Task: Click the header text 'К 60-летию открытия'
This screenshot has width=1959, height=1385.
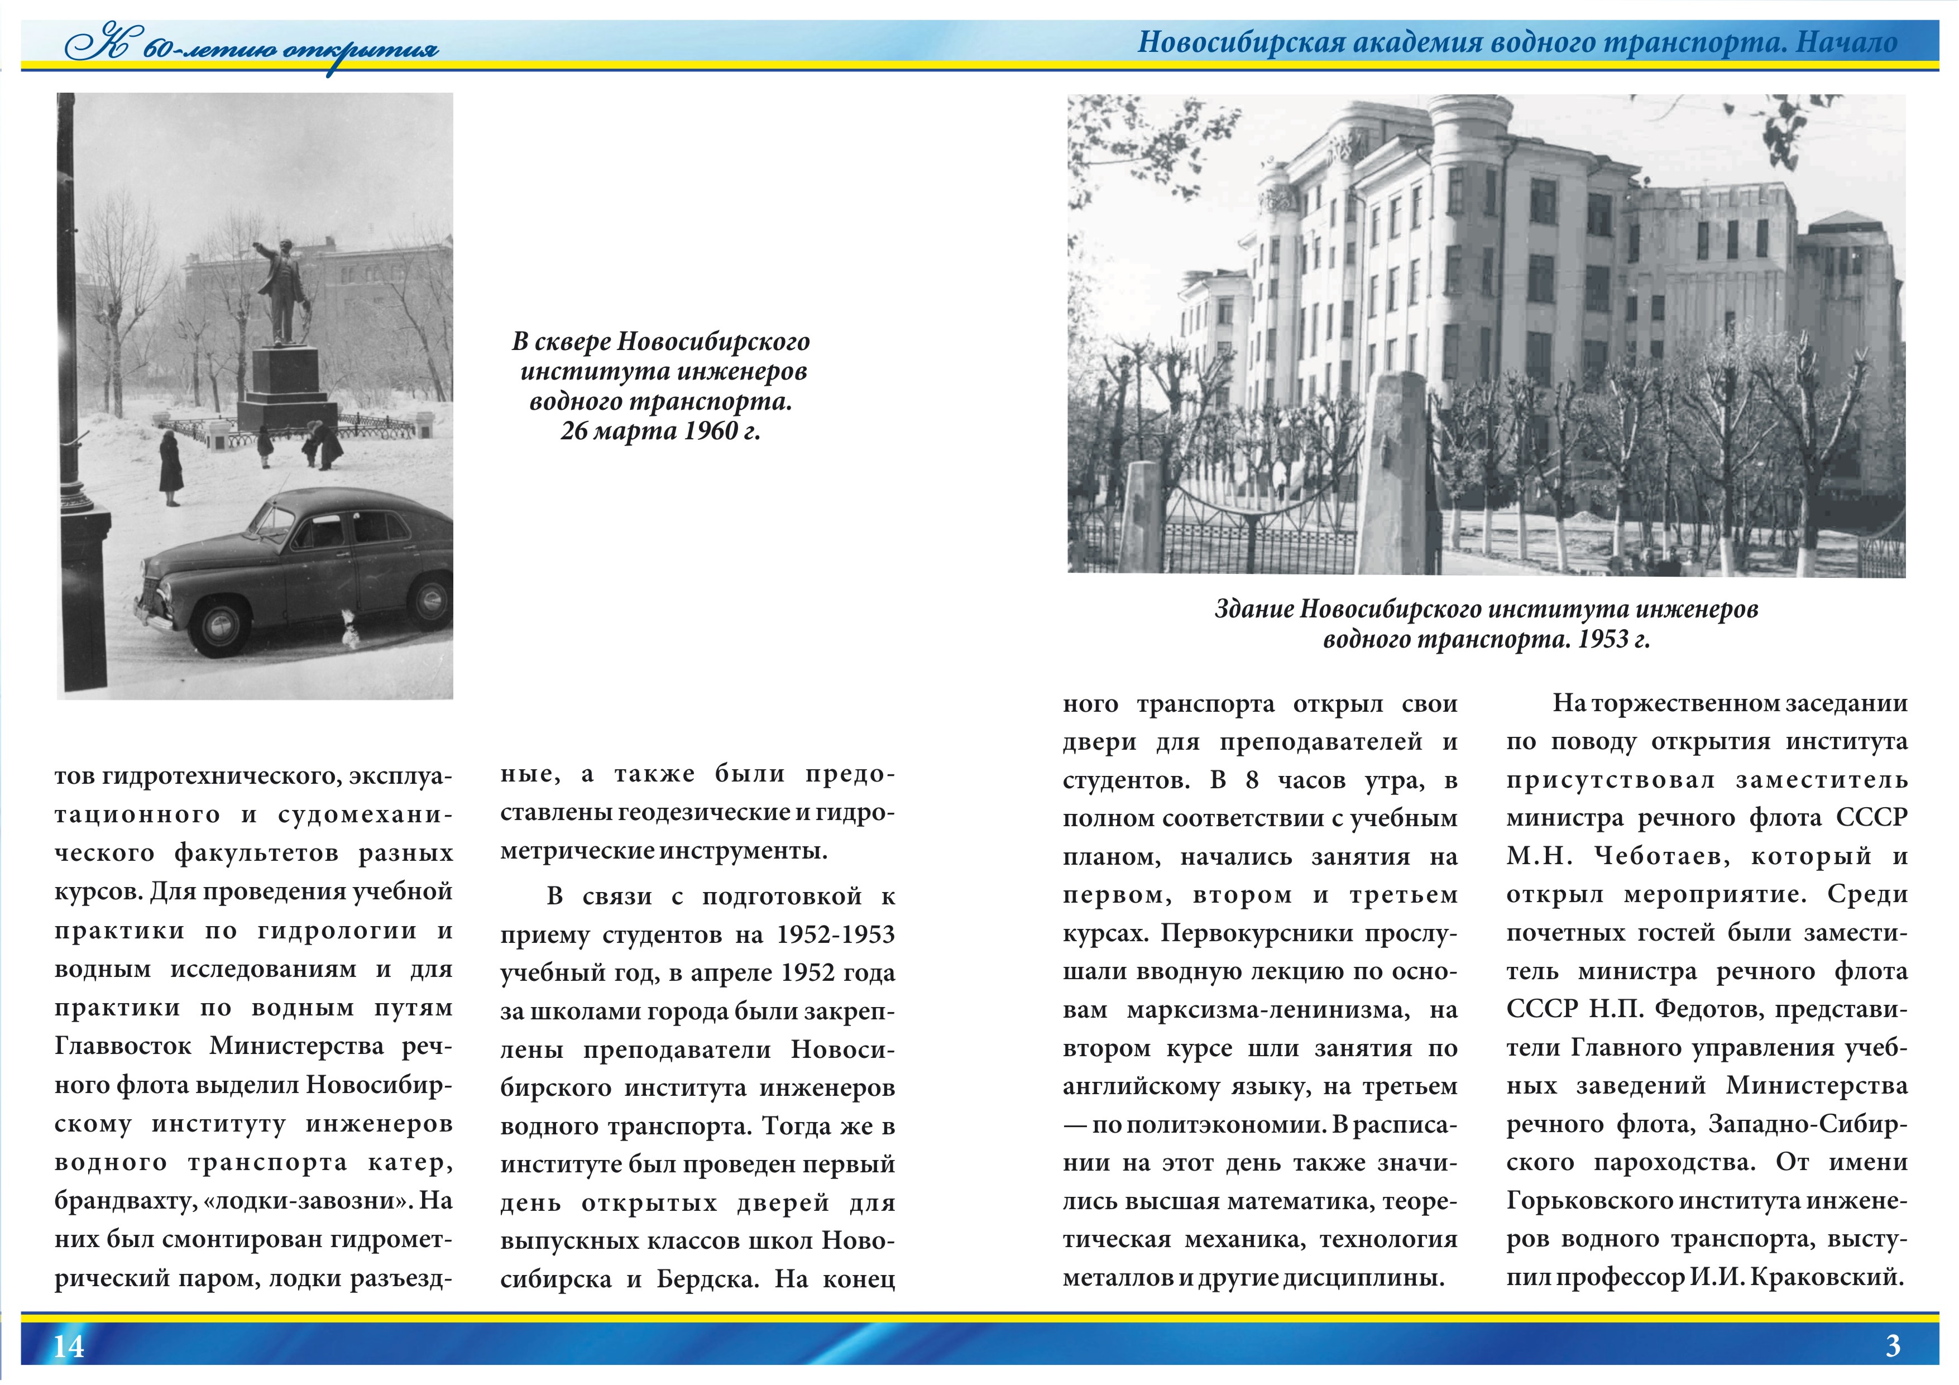Action: [252, 49]
